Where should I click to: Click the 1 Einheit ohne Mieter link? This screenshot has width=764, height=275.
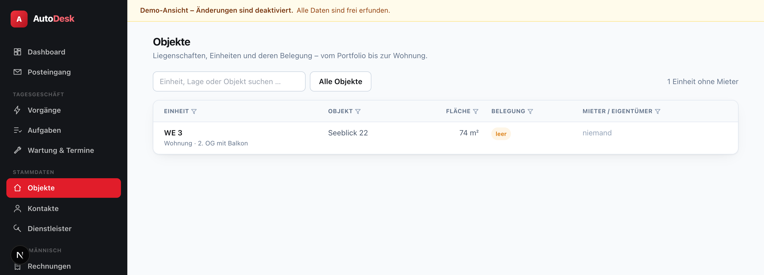pos(703,82)
